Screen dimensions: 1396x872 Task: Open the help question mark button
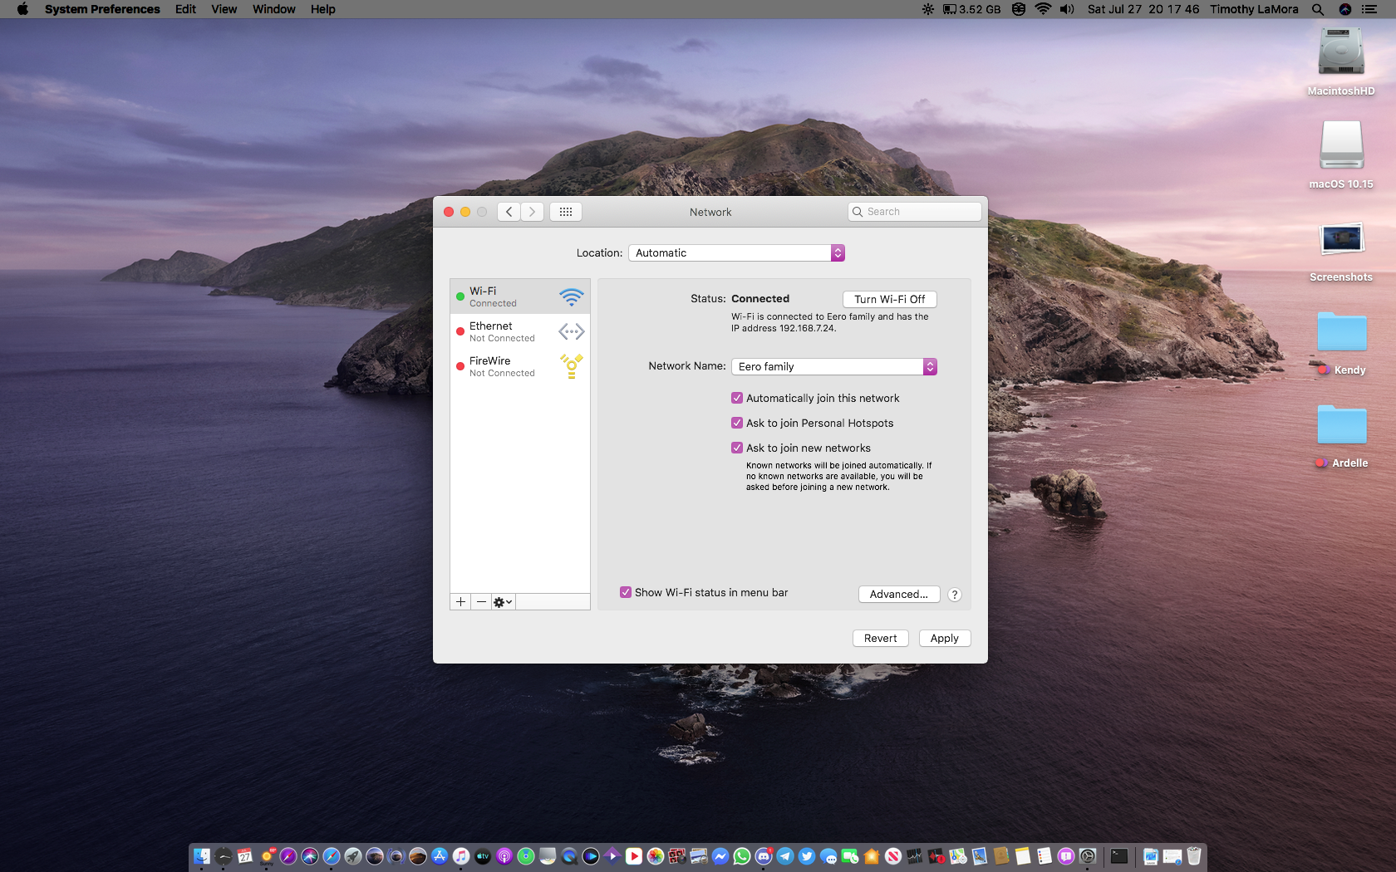(x=955, y=595)
